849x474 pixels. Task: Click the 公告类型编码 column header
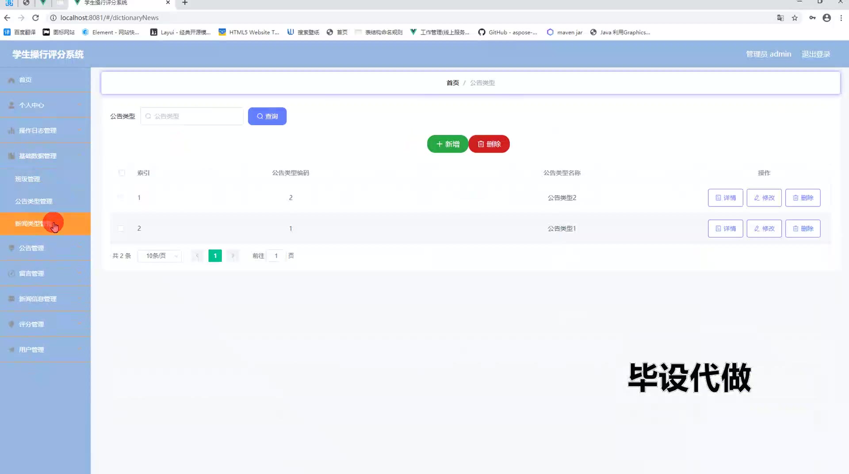coord(291,173)
